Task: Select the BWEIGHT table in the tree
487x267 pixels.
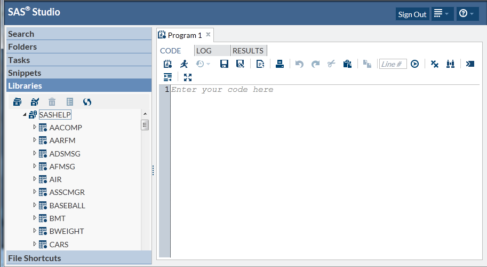Action: tap(67, 231)
